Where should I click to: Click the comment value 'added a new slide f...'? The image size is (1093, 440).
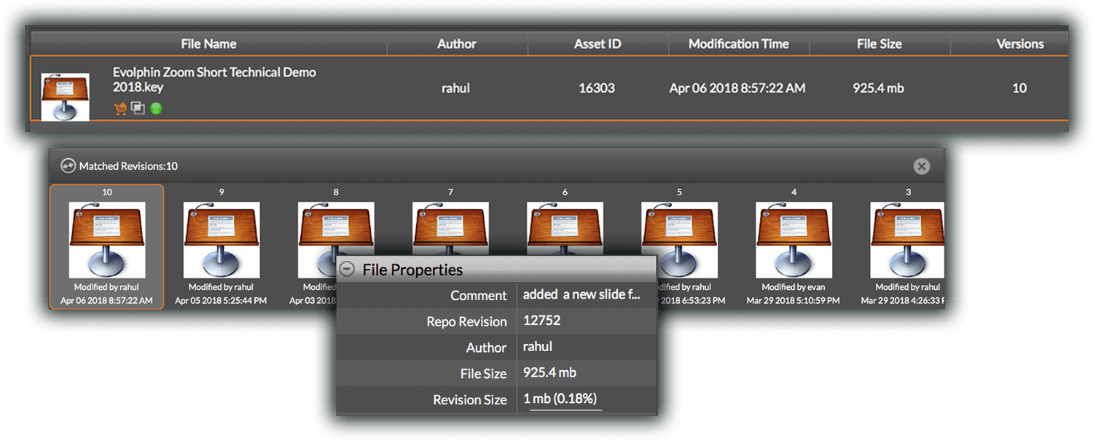tap(581, 295)
